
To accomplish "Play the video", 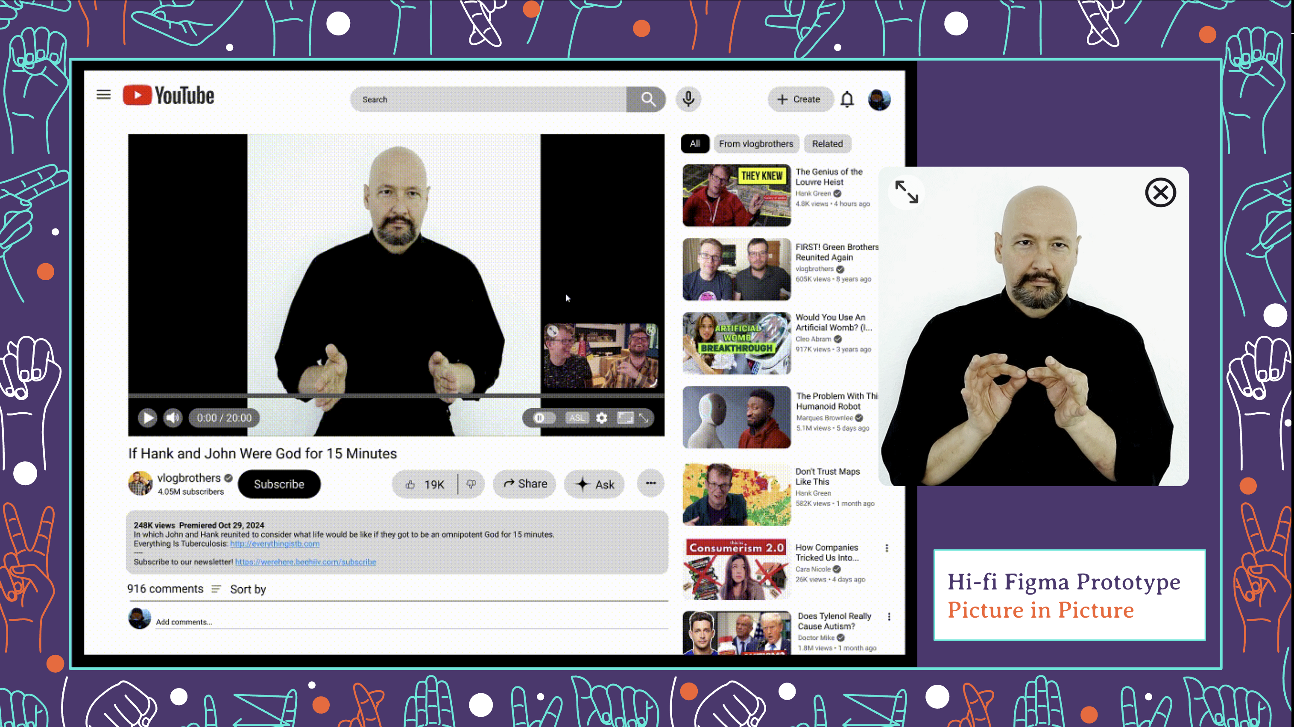I will [x=147, y=417].
